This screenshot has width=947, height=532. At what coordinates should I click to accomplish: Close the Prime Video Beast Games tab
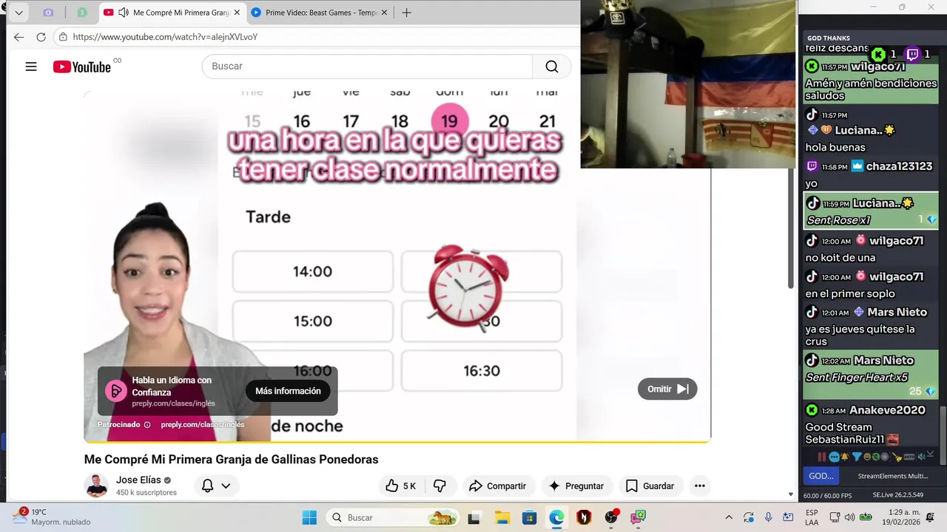385,13
